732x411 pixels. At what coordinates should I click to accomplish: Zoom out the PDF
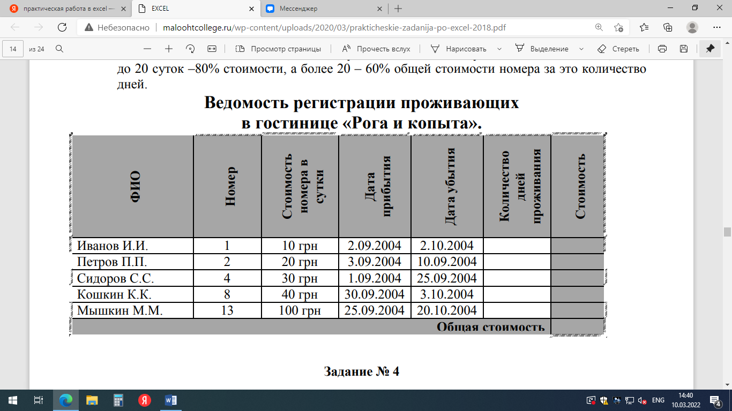point(147,49)
